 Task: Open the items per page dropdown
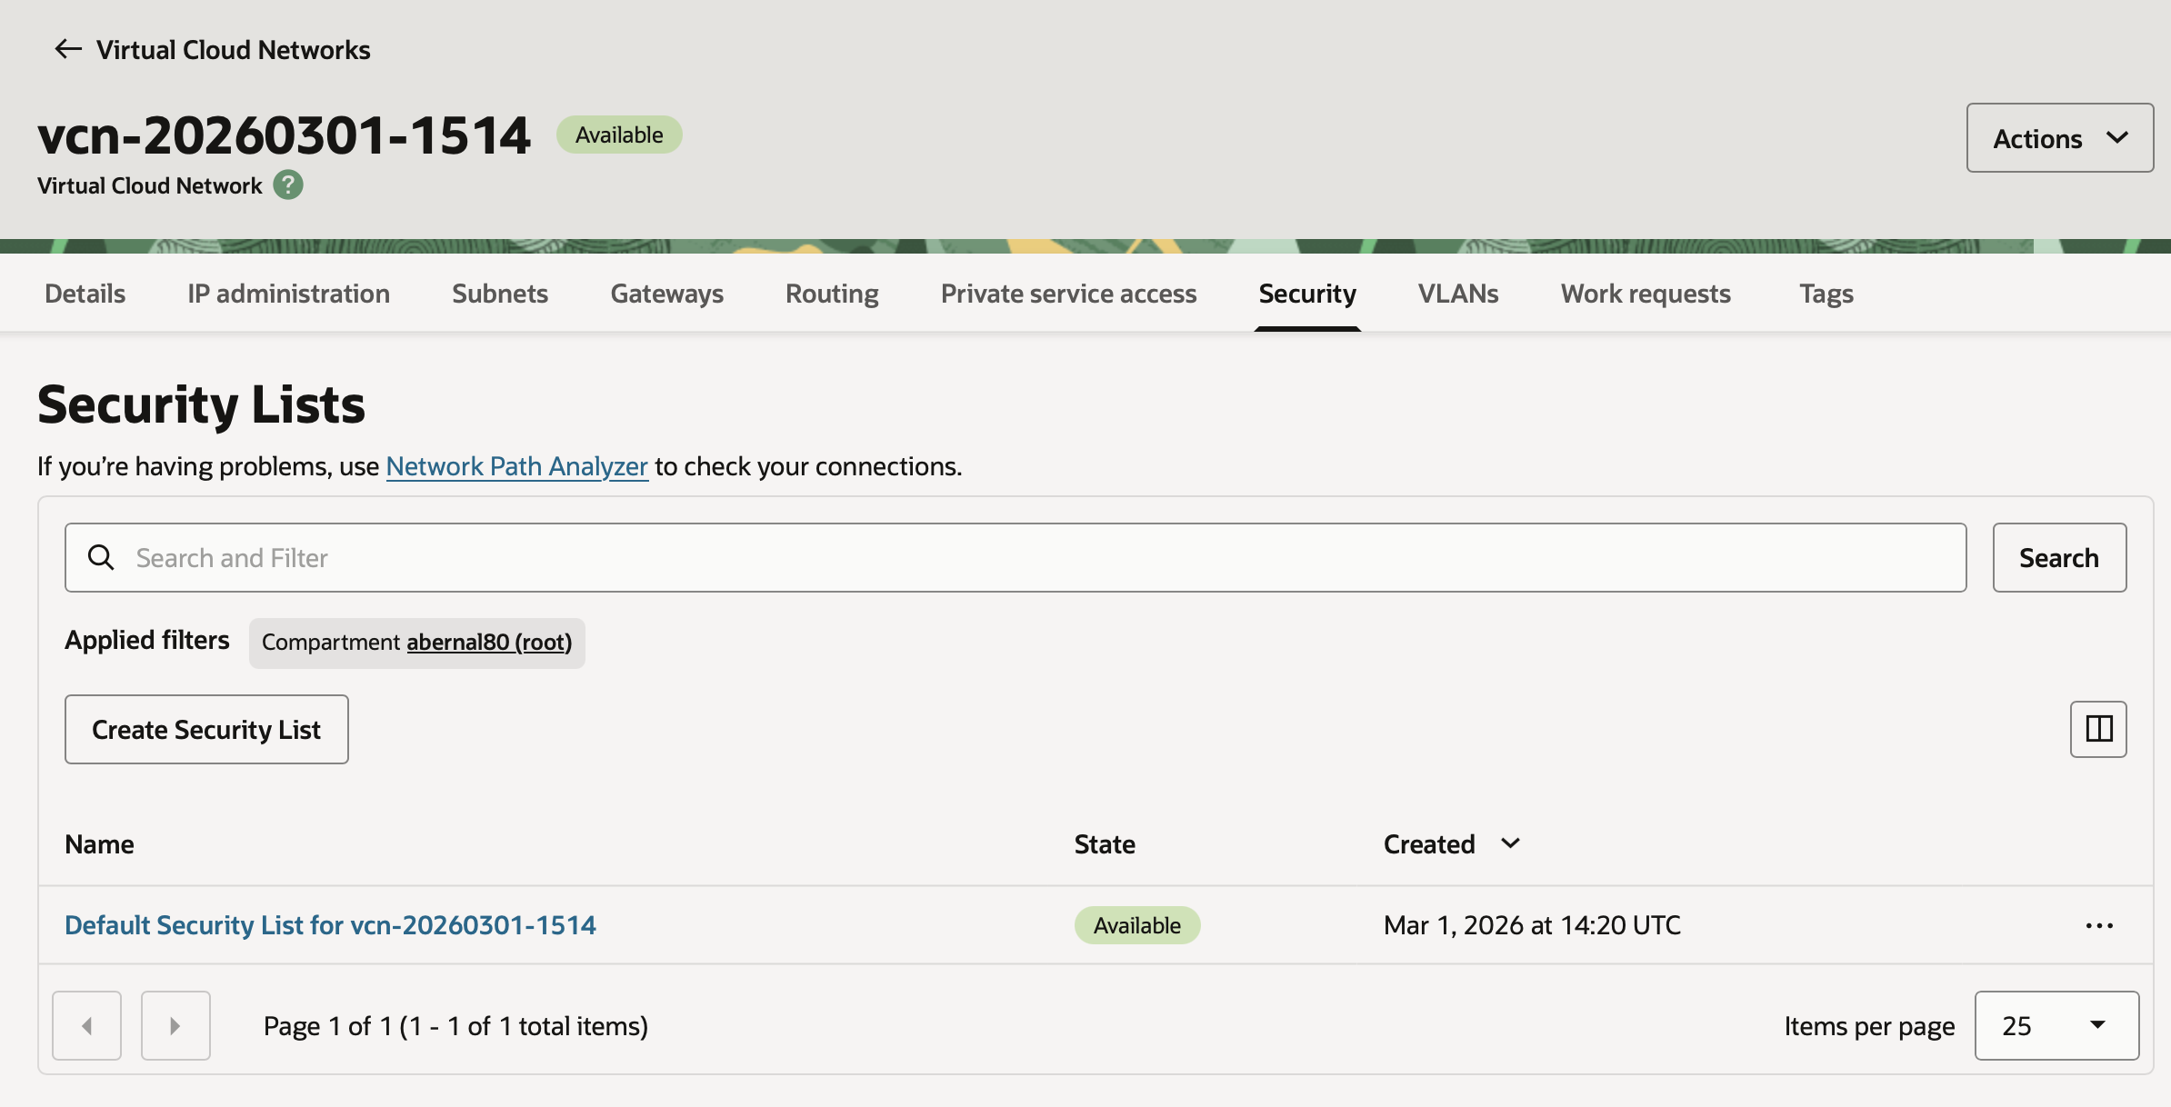(x=2056, y=1025)
